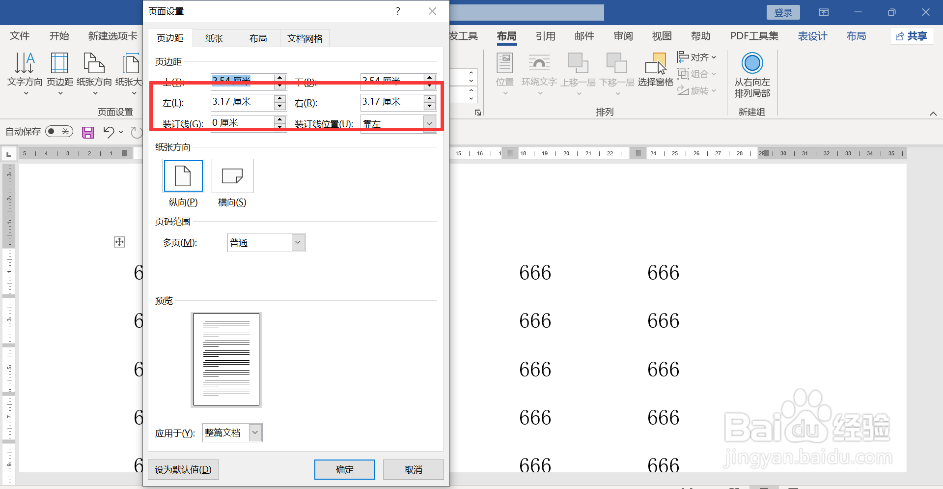The height and width of the screenshot is (489, 943).
Task: Expand the Bring Forward dropdown arrow
Action: 579,93
